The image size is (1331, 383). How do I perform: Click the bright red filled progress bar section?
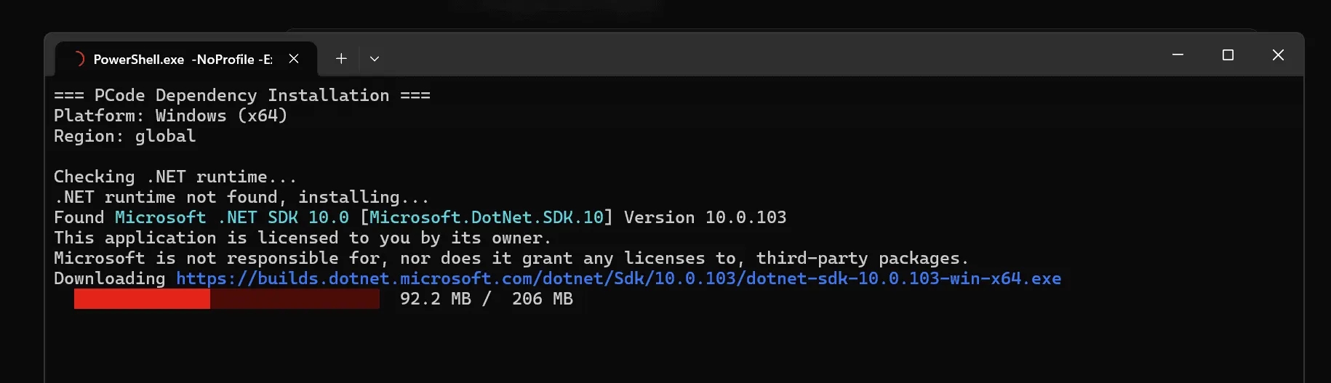tap(142, 299)
